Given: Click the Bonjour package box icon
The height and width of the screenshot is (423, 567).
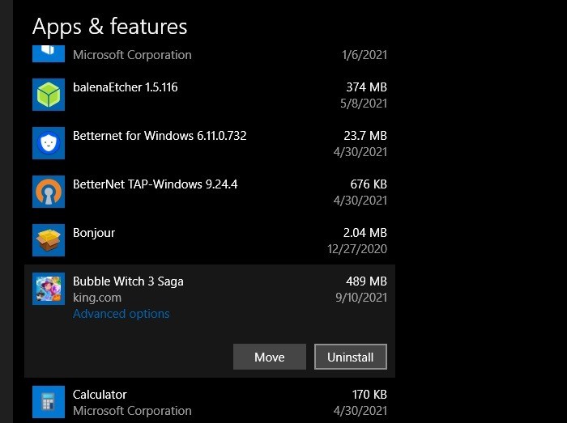Looking at the screenshot, I should 49,240.
